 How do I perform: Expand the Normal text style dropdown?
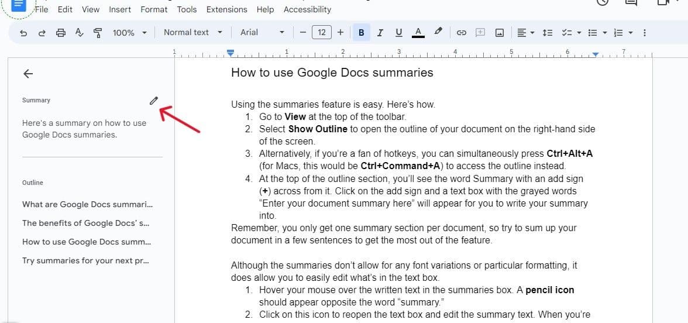(192, 33)
